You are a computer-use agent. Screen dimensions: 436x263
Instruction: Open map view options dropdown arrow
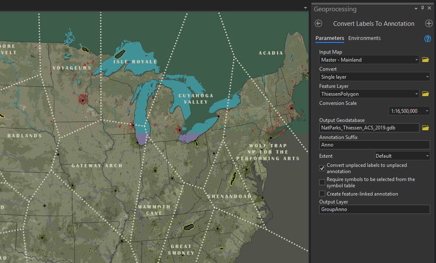[x=305, y=8]
